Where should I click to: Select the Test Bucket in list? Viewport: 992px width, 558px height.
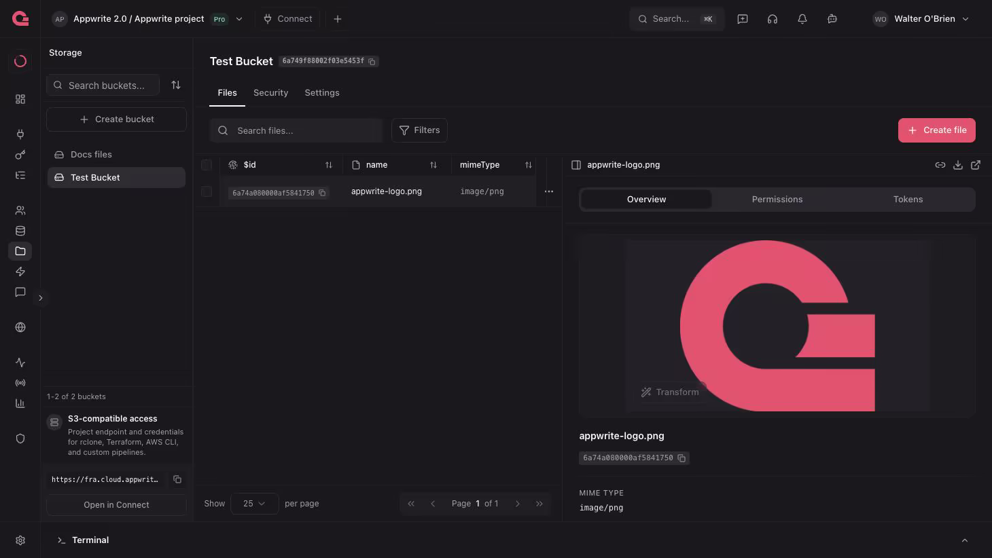(116, 178)
